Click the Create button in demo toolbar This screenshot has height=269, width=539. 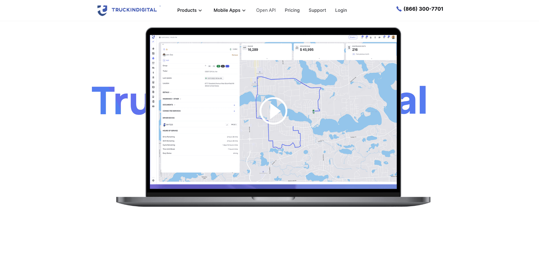353,37
